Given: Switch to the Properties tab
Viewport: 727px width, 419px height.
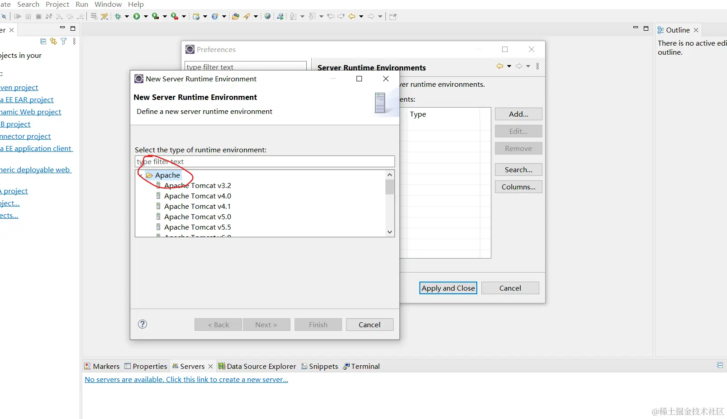Looking at the screenshot, I should tap(146, 366).
